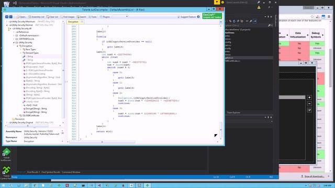
Task: Collapse the Utility.Security.dll module node
Action: coord(10,28)
